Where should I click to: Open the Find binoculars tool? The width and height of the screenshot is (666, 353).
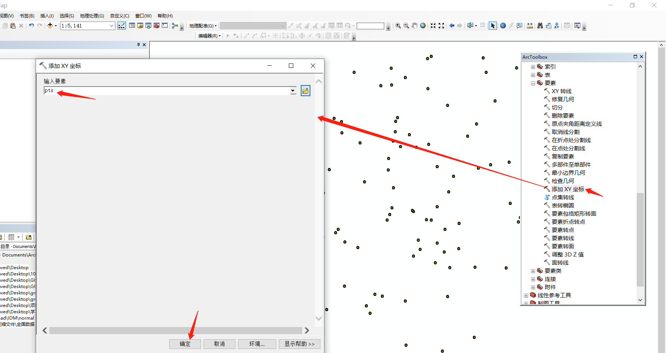click(x=540, y=26)
